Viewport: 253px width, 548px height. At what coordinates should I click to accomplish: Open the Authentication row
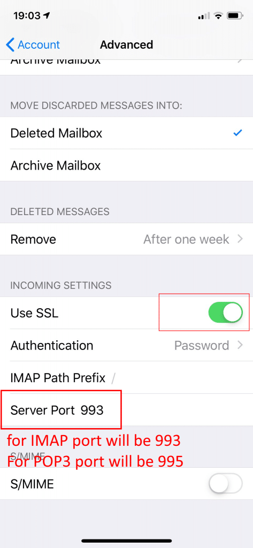pos(126,345)
